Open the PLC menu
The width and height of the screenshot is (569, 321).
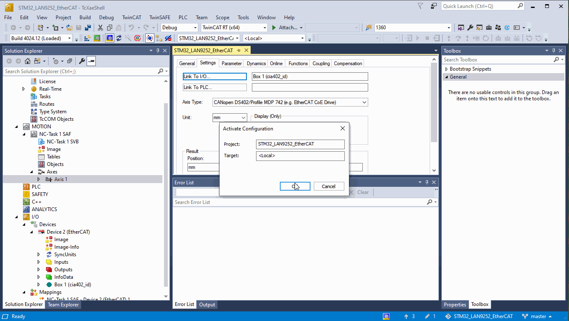tap(183, 18)
